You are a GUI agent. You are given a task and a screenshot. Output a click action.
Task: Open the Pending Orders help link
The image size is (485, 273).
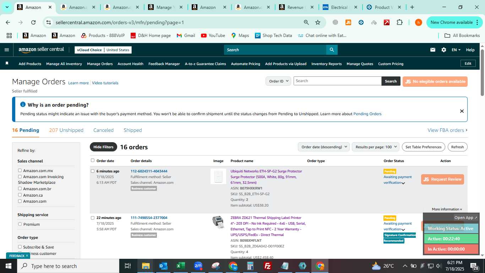367,114
